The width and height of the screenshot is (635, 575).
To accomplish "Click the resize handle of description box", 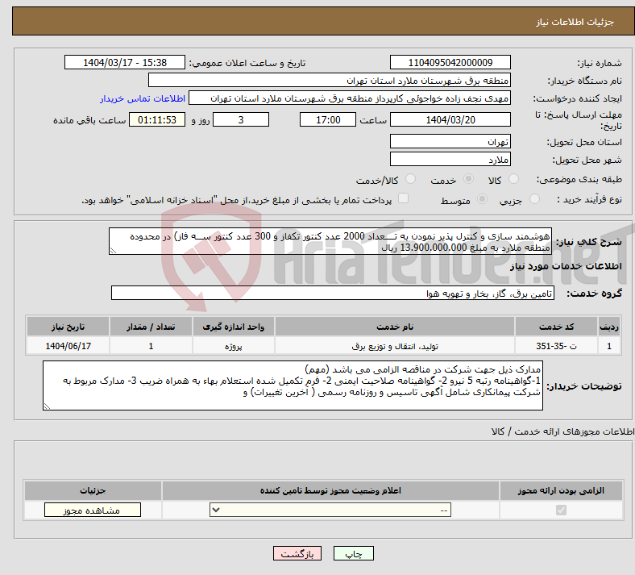I will (113, 251).
